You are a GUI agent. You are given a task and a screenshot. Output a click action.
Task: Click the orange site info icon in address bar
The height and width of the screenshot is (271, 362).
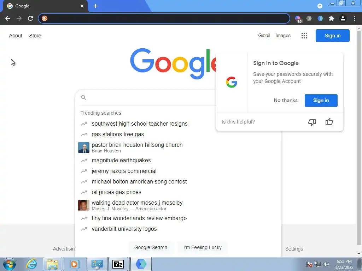click(x=45, y=18)
